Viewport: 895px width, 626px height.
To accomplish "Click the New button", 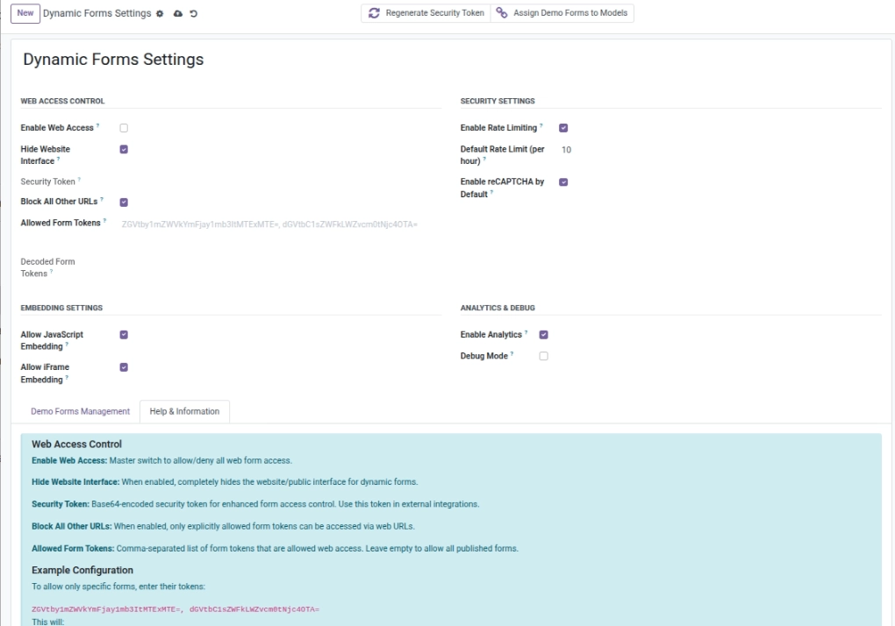I will coord(25,13).
